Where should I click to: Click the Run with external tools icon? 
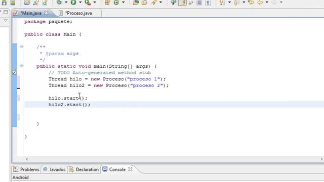(88, 3)
